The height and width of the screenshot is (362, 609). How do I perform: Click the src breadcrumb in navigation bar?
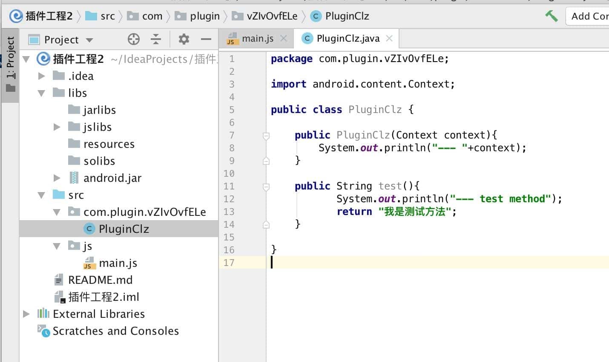(100, 16)
